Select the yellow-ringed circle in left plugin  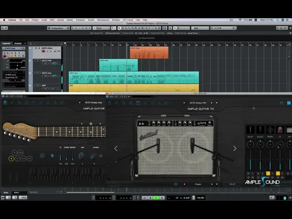point(12,159)
